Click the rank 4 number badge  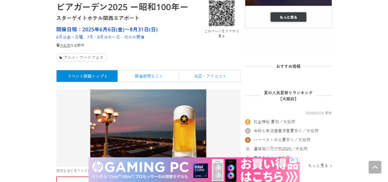tap(248, 149)
